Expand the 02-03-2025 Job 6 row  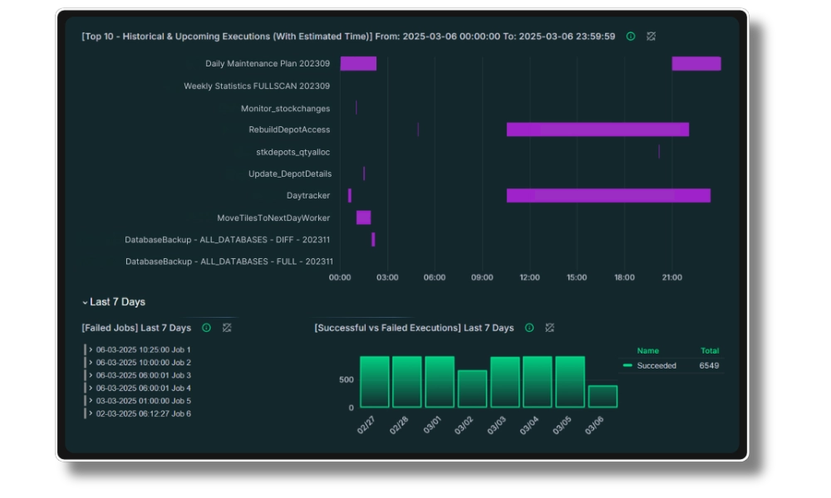click(x=91, y=413)
